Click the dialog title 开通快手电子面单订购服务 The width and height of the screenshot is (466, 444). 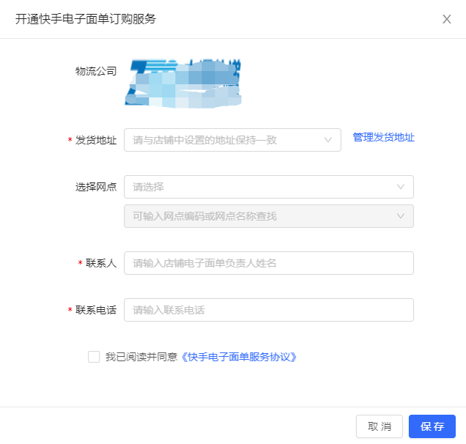point(86,19)
